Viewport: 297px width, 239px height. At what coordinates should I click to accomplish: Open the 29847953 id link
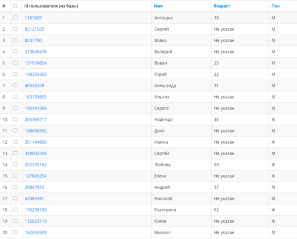tap(35, 187)
